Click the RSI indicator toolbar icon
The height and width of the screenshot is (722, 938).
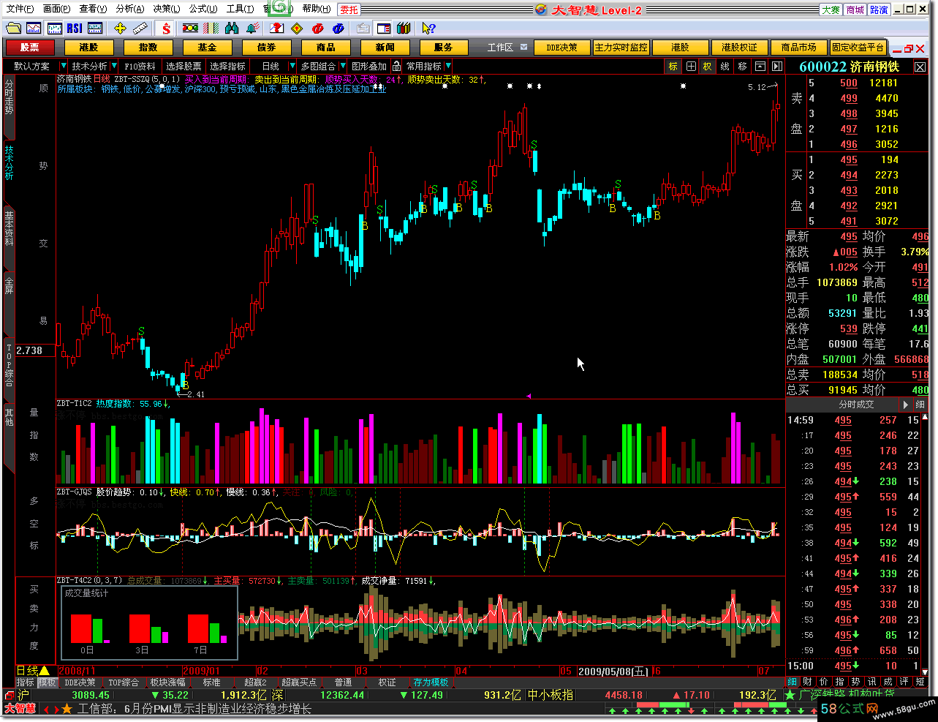74,28
